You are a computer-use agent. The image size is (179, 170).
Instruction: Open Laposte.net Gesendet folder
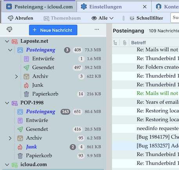point(43,67)
